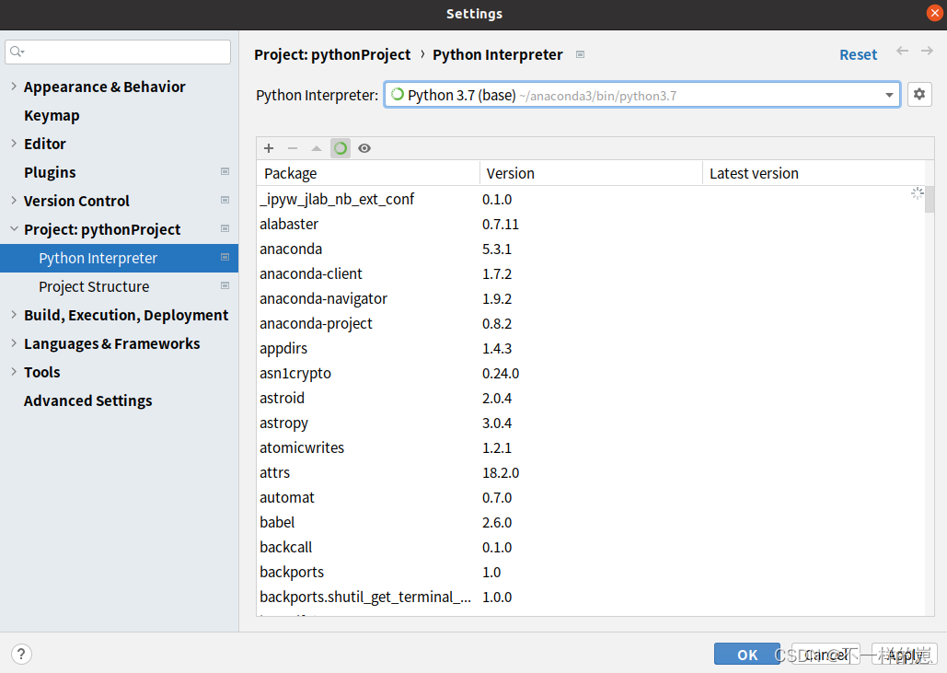Click the upgrade package up-arrow icon
Screen dimensions: 947x673
[316, 148]
